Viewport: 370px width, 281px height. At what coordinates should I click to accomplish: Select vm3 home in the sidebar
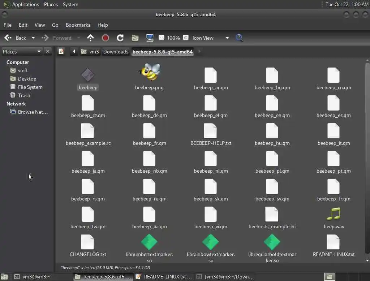point(22,70)
